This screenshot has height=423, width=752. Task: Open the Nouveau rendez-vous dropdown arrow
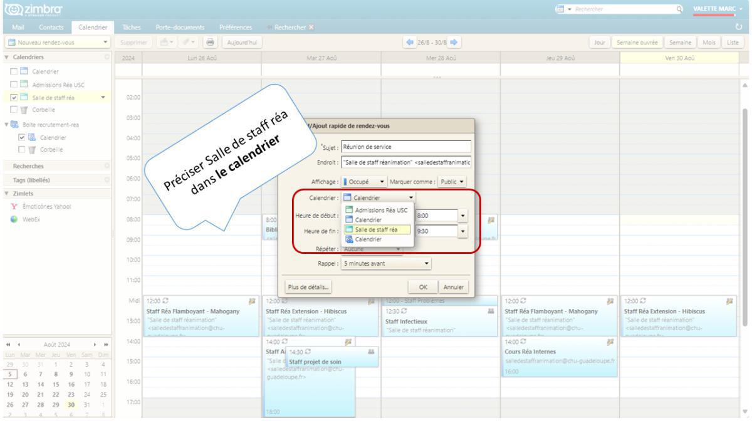click(x=105, y=42)
